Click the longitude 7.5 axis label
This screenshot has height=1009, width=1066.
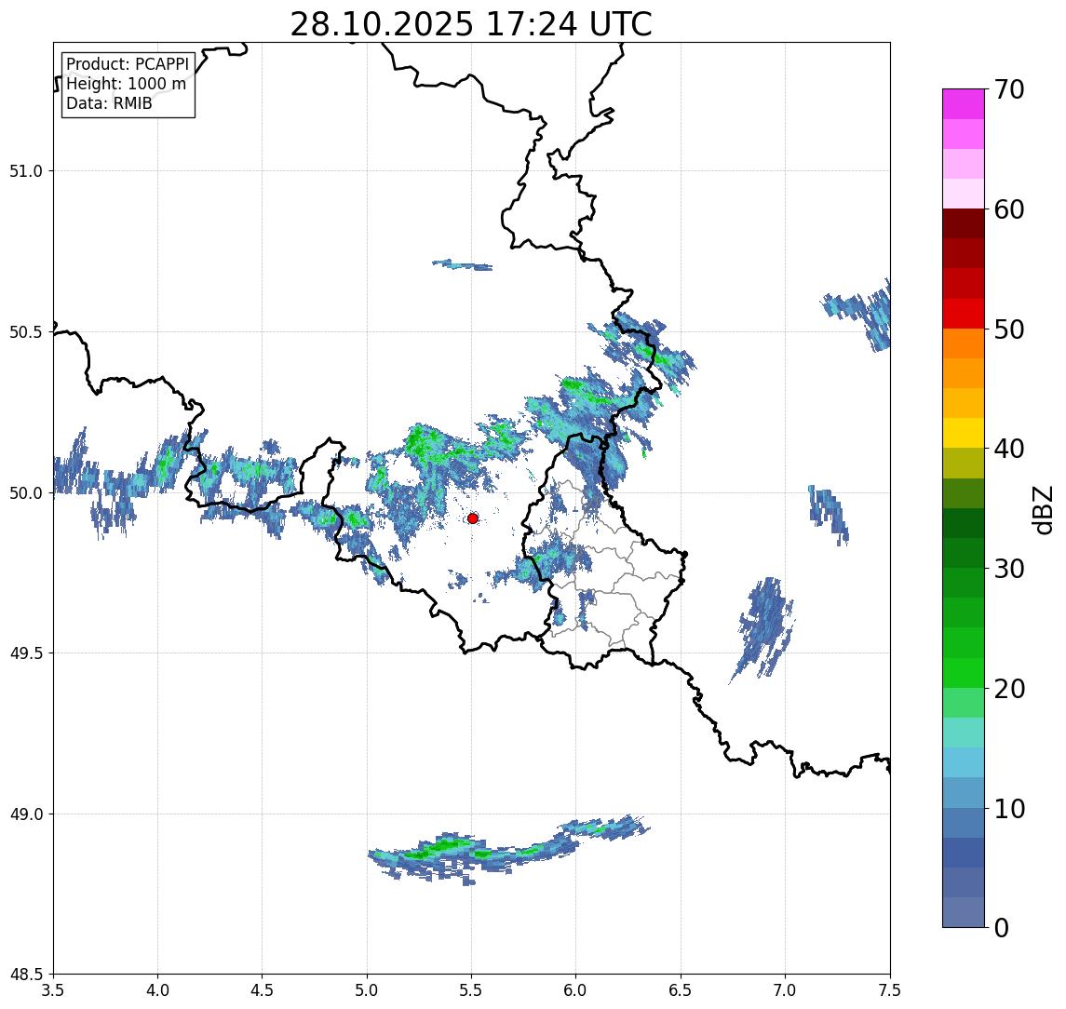click(890, 989)
